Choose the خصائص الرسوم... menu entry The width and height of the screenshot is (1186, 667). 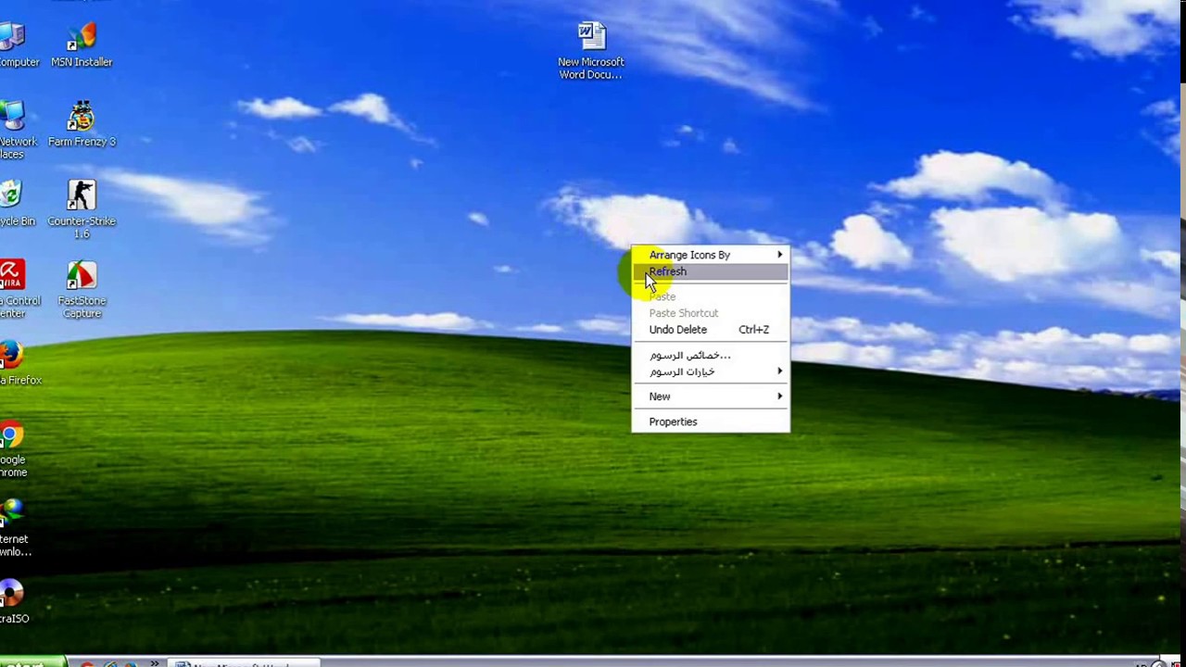(x=711, y=355)
